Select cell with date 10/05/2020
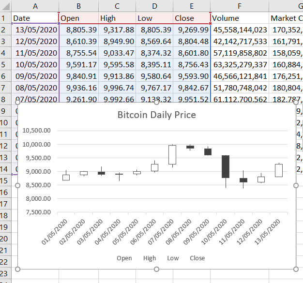Viewport: 303px width, 283px height. [x=35, y=64]
